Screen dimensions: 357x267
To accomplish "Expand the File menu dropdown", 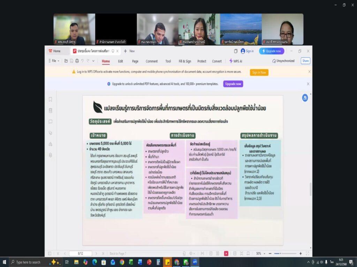I will 54,61.
